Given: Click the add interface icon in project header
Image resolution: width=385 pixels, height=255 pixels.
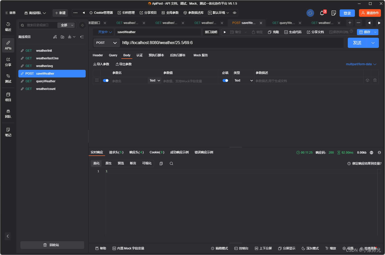Looking at the screenshot, I should click(x=55, y=37).
